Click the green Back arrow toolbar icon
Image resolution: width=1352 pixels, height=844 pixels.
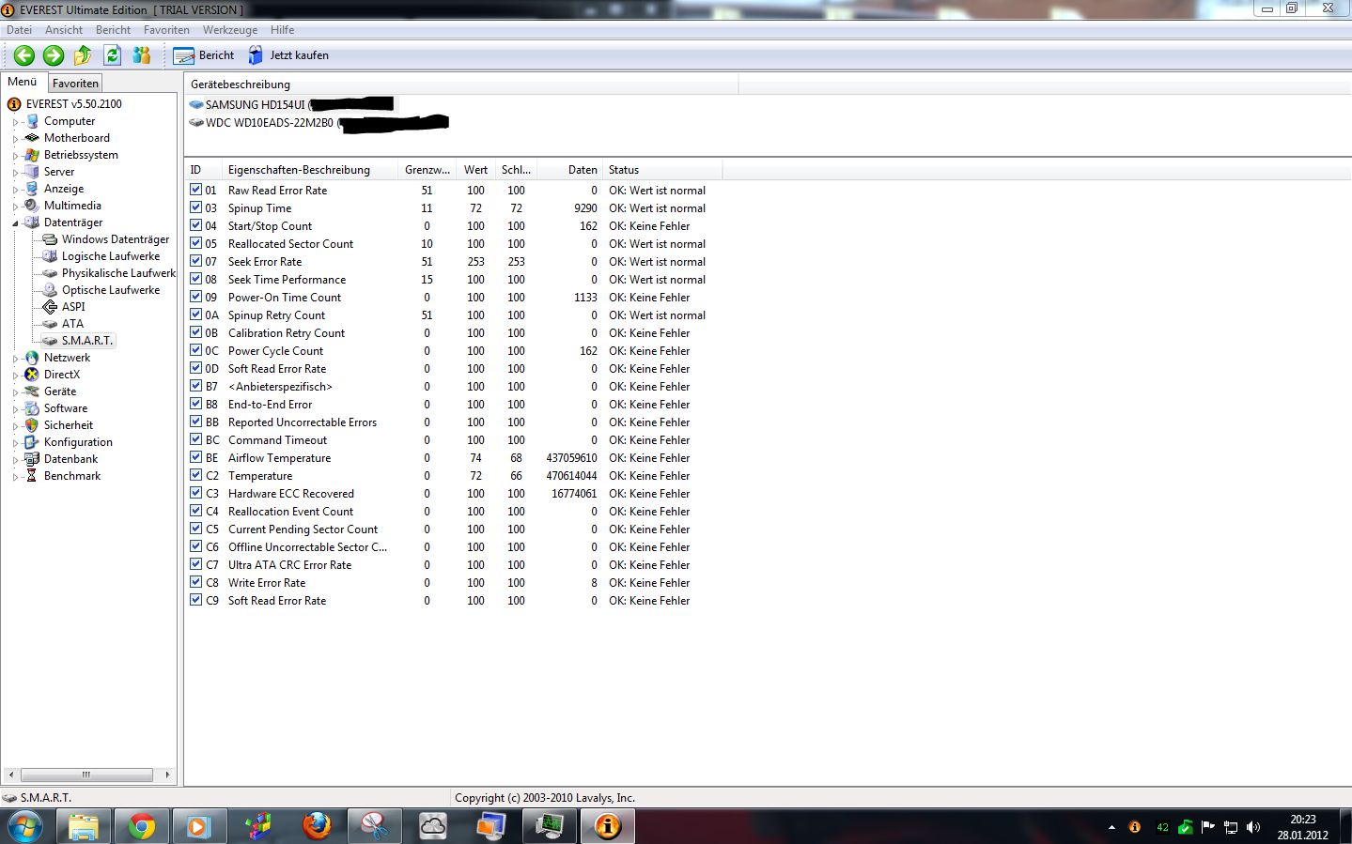click(x=24, y=55)
